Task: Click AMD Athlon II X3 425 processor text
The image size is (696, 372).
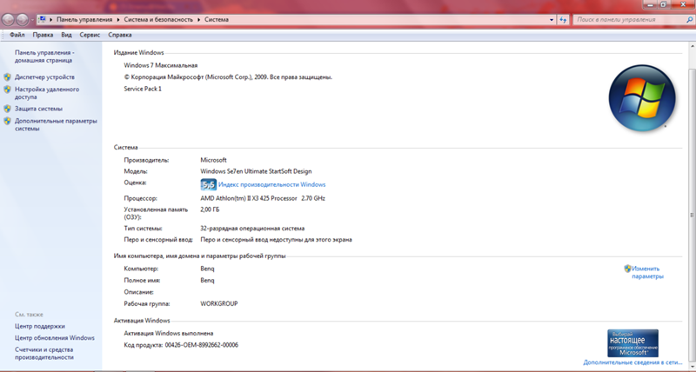Action: click(x=263, y=198)
